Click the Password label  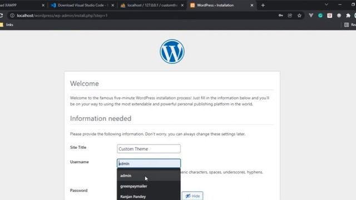[x=78, y=190]
